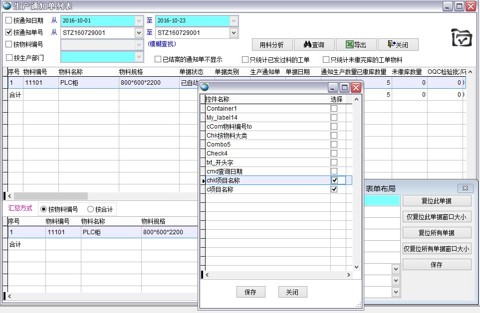Expand the end 通知单号 dropdown arrow

click(234, 33)
